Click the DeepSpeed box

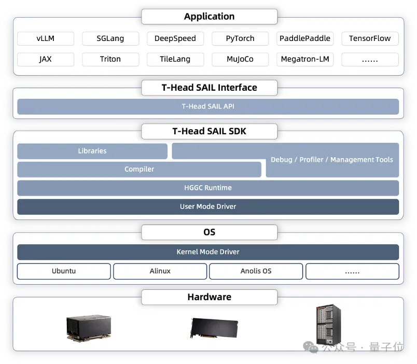click(x=175, y=38)
